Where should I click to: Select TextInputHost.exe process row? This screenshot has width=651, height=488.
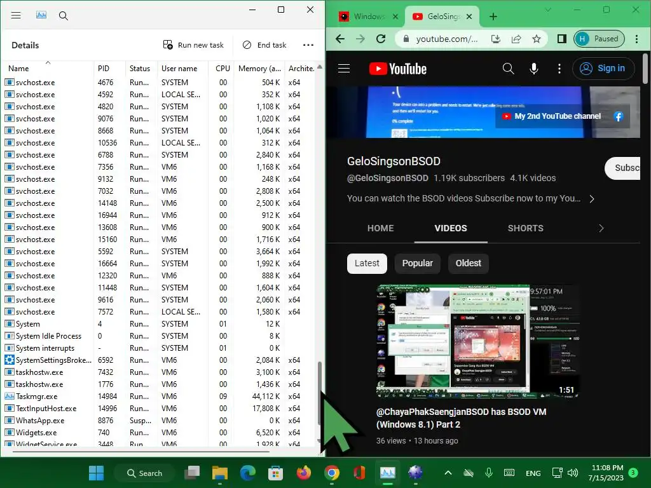(x=160, y=409)
